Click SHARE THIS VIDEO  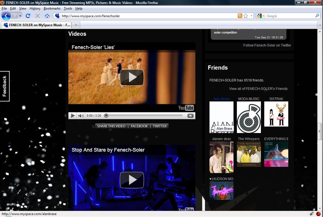[x=111, y=126]
